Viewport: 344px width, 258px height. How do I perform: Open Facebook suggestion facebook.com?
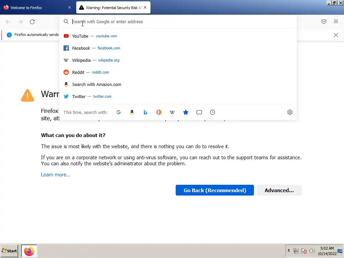178,48
